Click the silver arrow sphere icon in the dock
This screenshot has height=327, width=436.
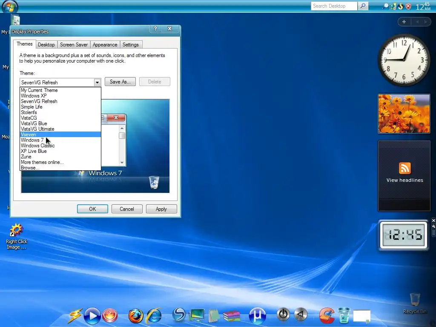301,315
